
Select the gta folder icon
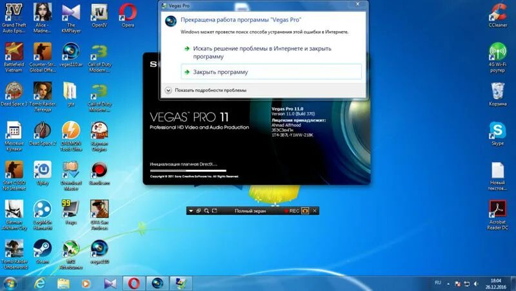click(x=71, y=94)
